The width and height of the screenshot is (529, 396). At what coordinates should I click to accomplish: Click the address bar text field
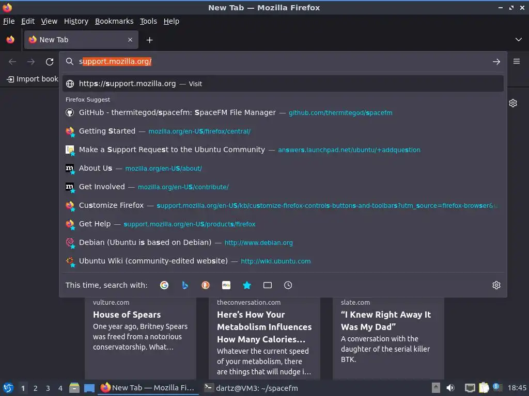[x=284, y=62]
